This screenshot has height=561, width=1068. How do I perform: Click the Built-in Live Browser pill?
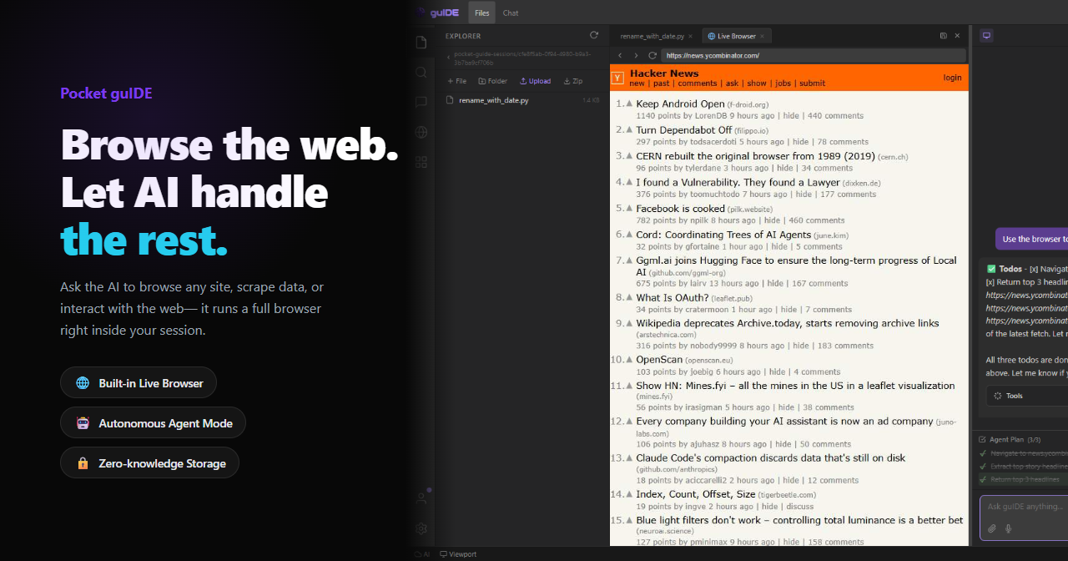pyautogui.click(x=139, y=383)
